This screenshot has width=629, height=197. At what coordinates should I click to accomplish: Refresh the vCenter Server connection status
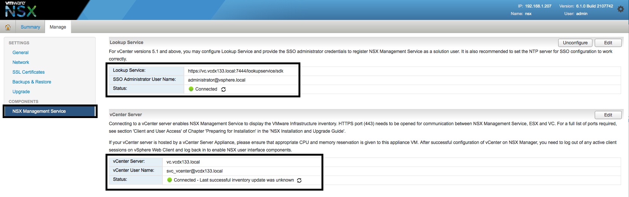pos(299,180)
